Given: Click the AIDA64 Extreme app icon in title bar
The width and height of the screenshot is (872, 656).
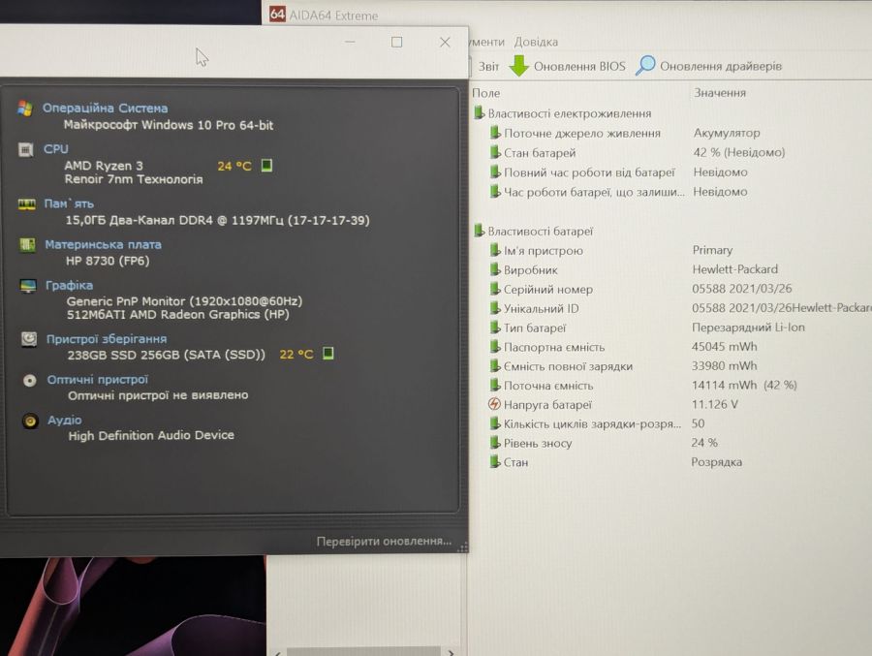Looking at the screenshot, I should [277, 14].
